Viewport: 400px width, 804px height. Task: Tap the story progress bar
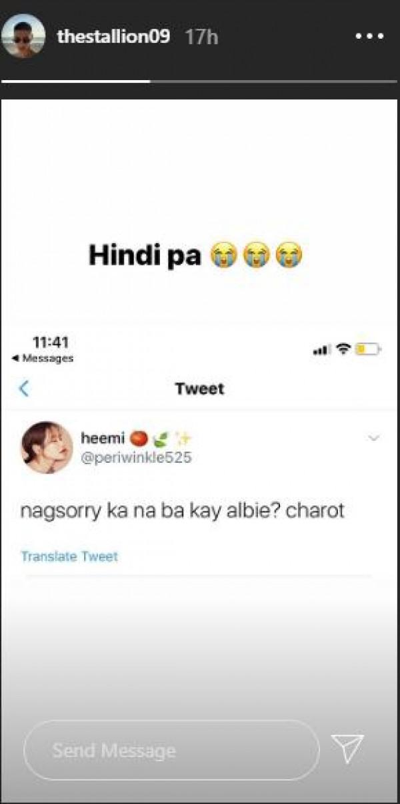click(x=200, y=81)
